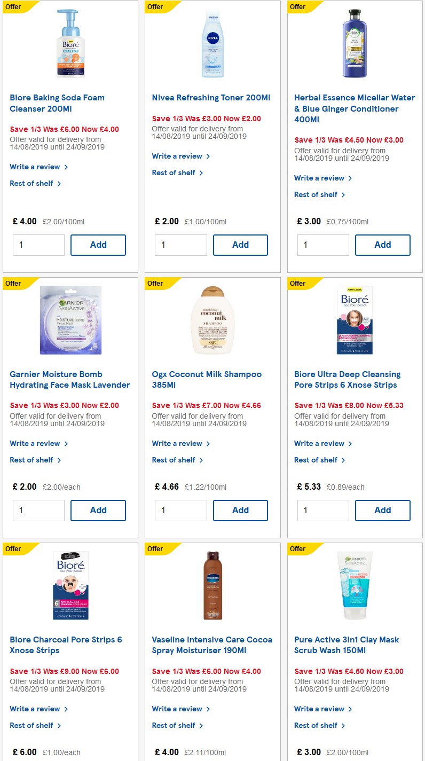This screenshot has height=761, width=425.
Task: Write a review for Biore Charcoal Pore Strips
Action: click(x=36, y=709)
